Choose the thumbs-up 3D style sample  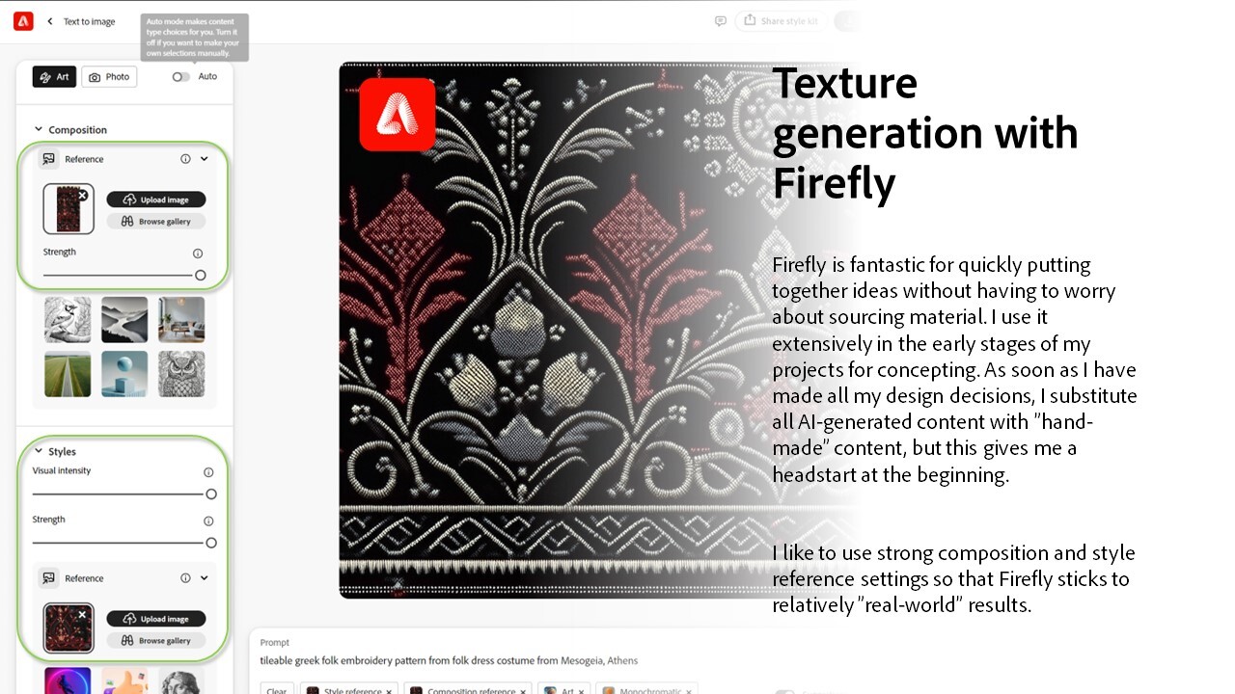[124, 681]
